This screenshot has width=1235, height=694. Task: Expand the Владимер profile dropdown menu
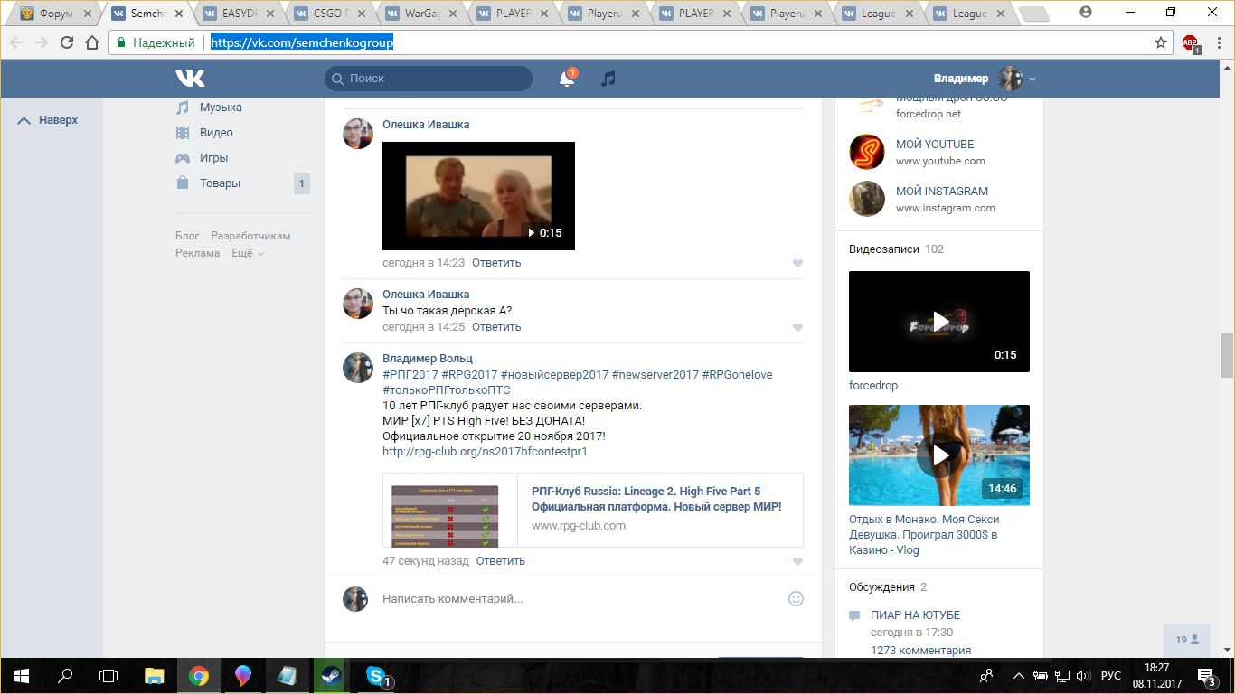(1032, 80)
